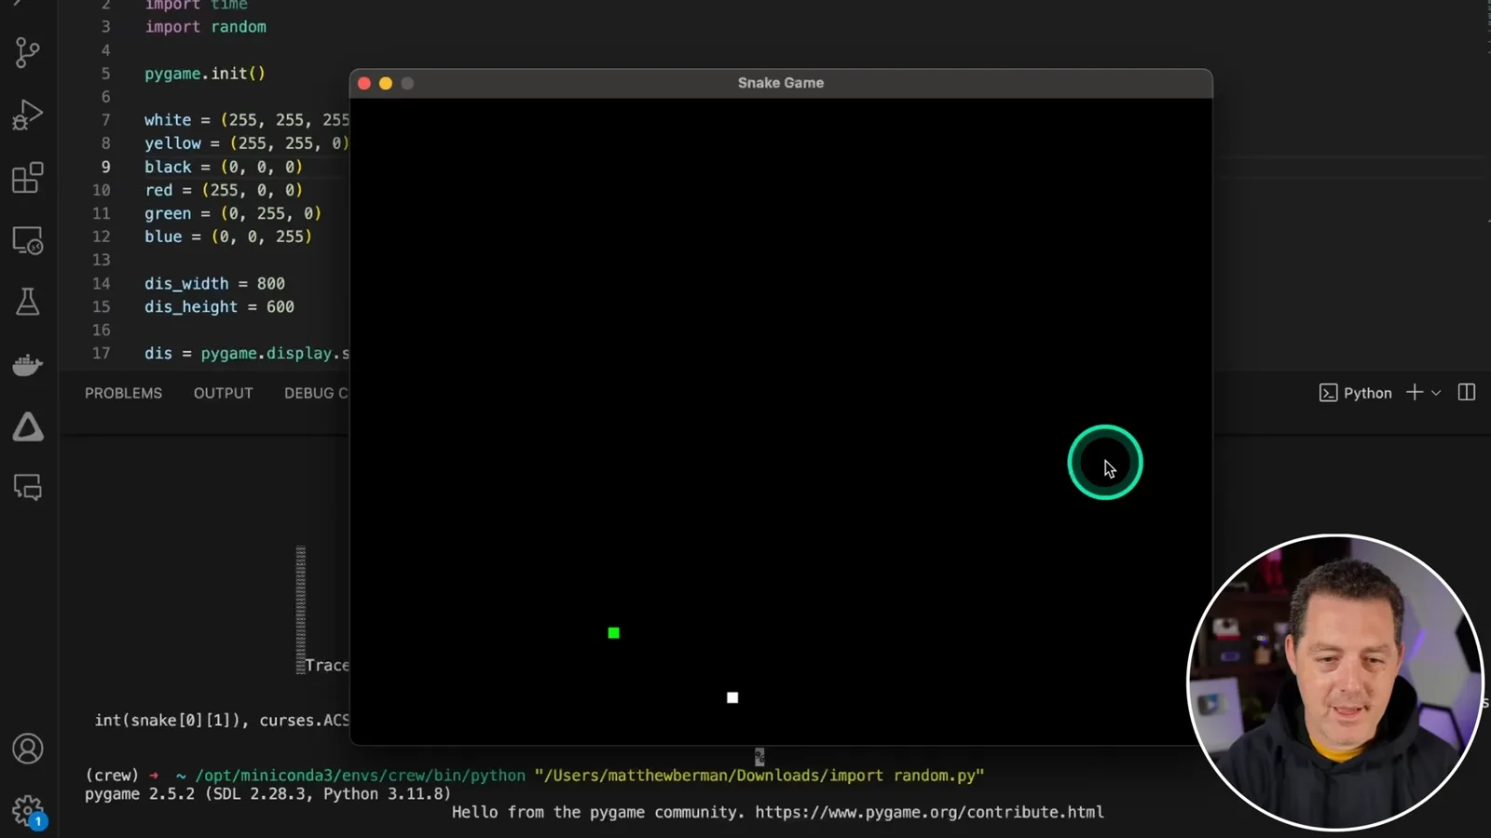Click the 'green = (0, 255, 0)' line
The image size is (1491, 838).
tap(233, 213)
